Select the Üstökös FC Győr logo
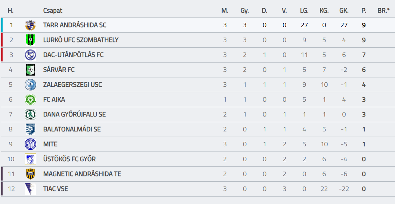Viewport: 395px width, 204px height. pos(31,159)
